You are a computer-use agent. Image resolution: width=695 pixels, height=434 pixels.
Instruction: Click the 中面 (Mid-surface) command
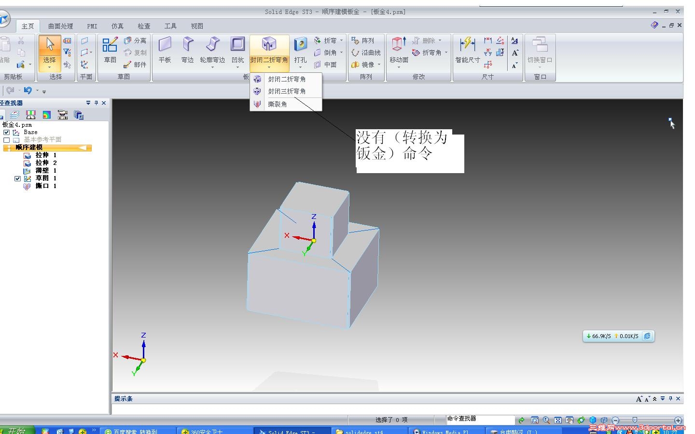(x=326, y=65)
